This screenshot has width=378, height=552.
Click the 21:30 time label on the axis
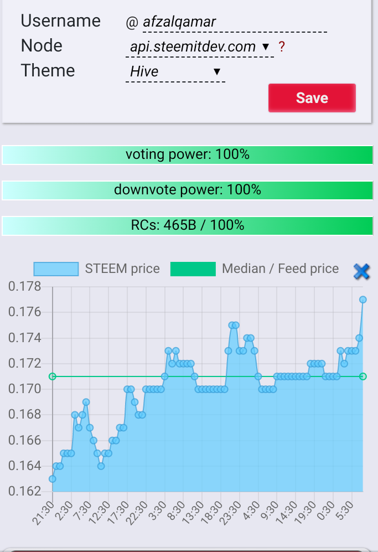coord(43,513)
